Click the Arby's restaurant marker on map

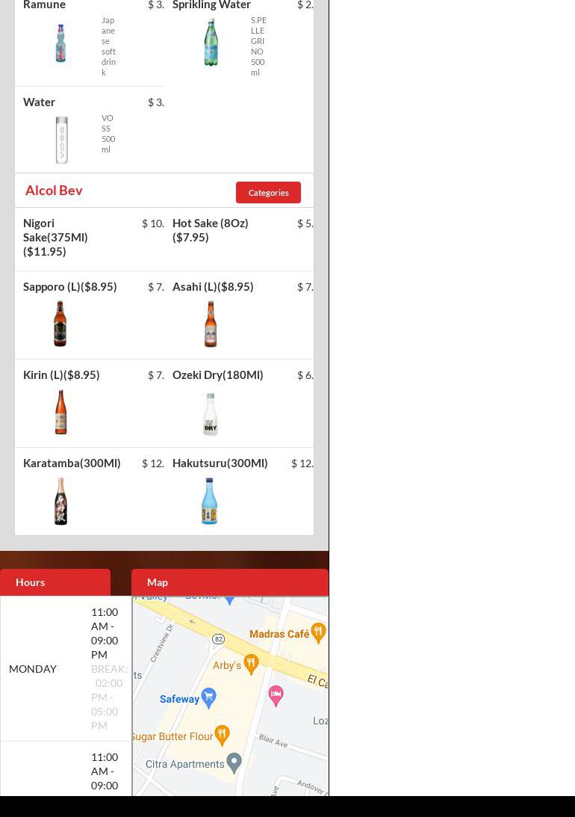(251, 663)
